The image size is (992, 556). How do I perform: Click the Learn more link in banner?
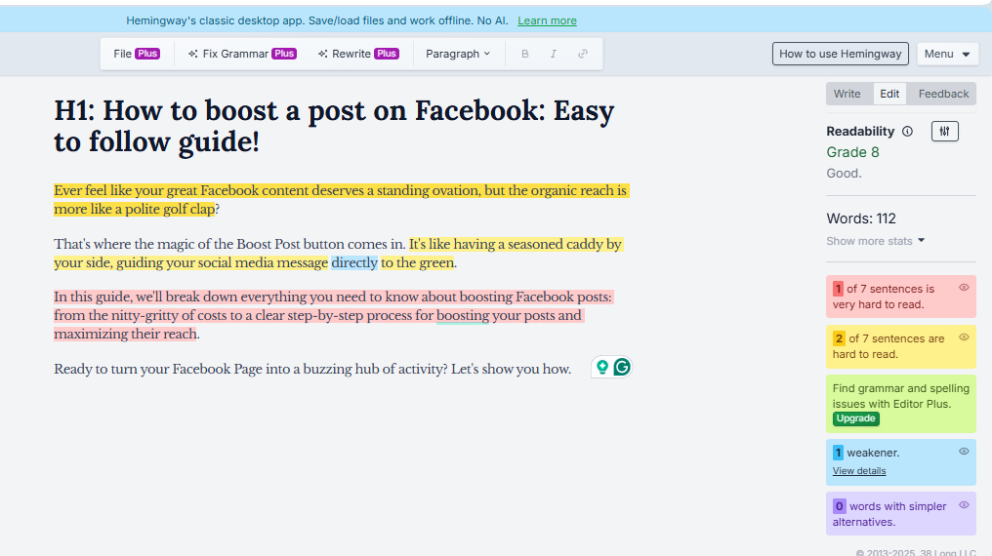coord(547,20)
